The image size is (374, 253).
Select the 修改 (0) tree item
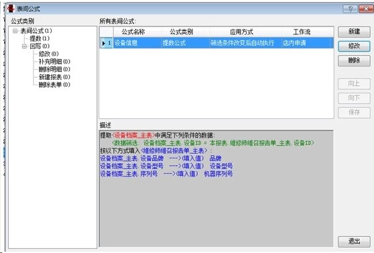tap(49, 54)
